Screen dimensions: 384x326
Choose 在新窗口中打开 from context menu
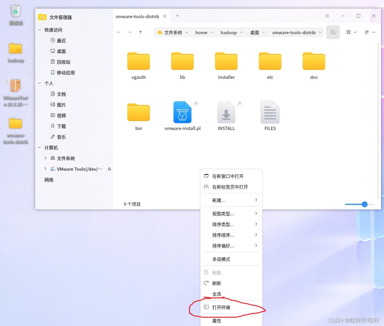click(x=231, y=176)
